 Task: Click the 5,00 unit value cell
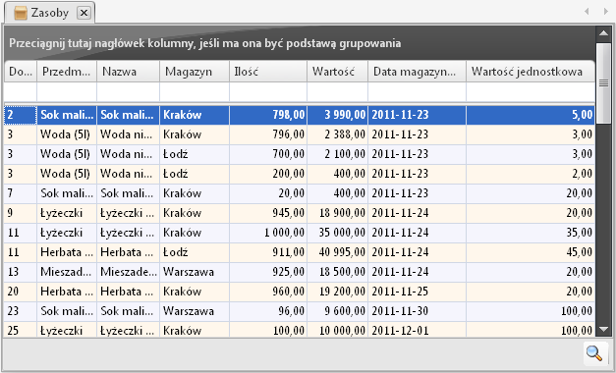coord(531,115)
